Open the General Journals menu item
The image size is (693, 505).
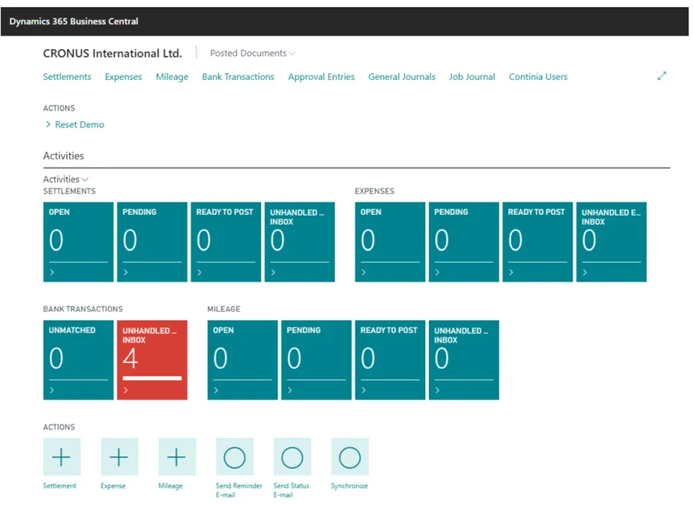coord(401,77)
